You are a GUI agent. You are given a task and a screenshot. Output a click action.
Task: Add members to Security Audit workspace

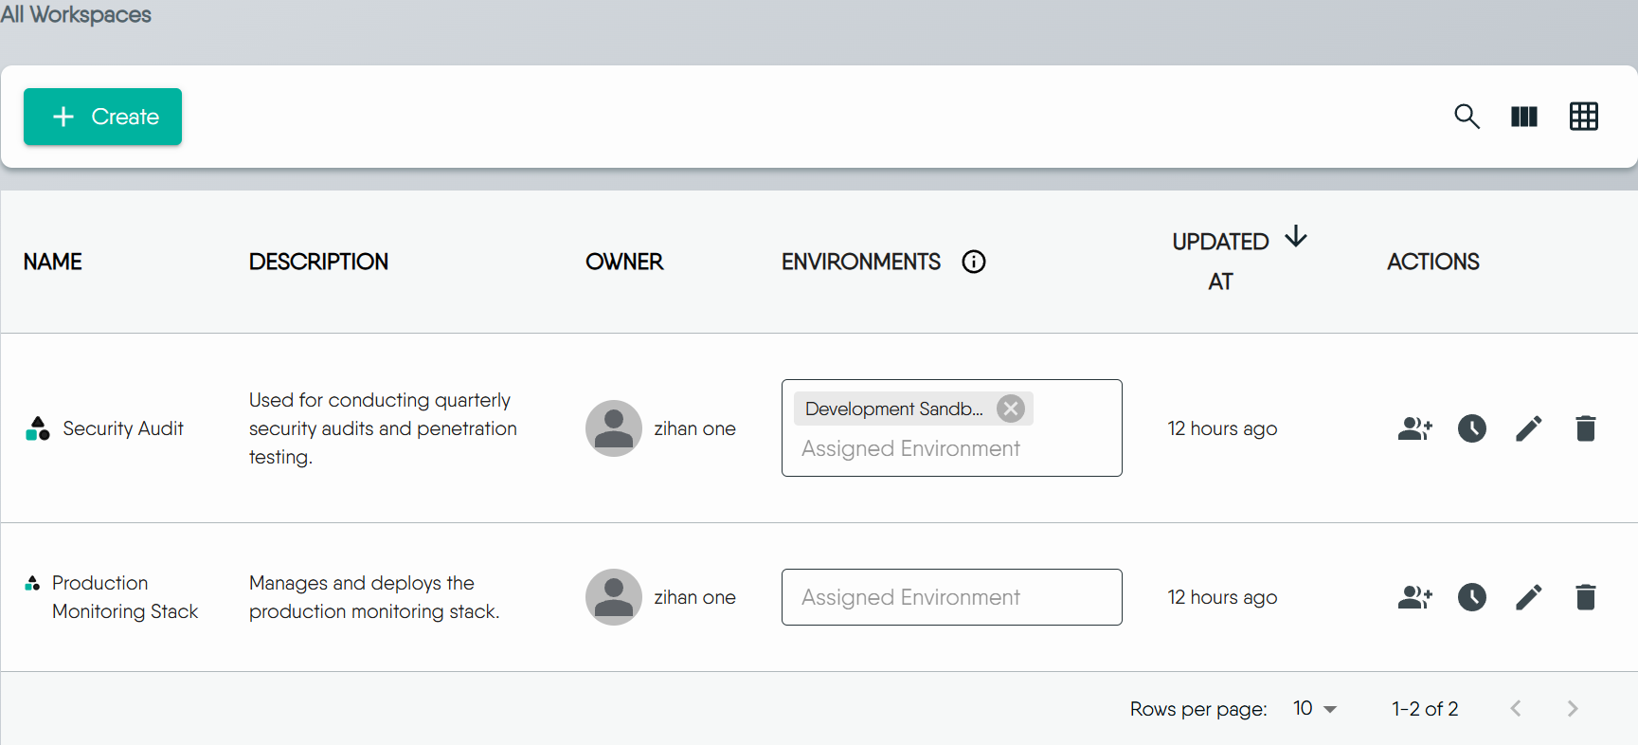[1414, 428]
